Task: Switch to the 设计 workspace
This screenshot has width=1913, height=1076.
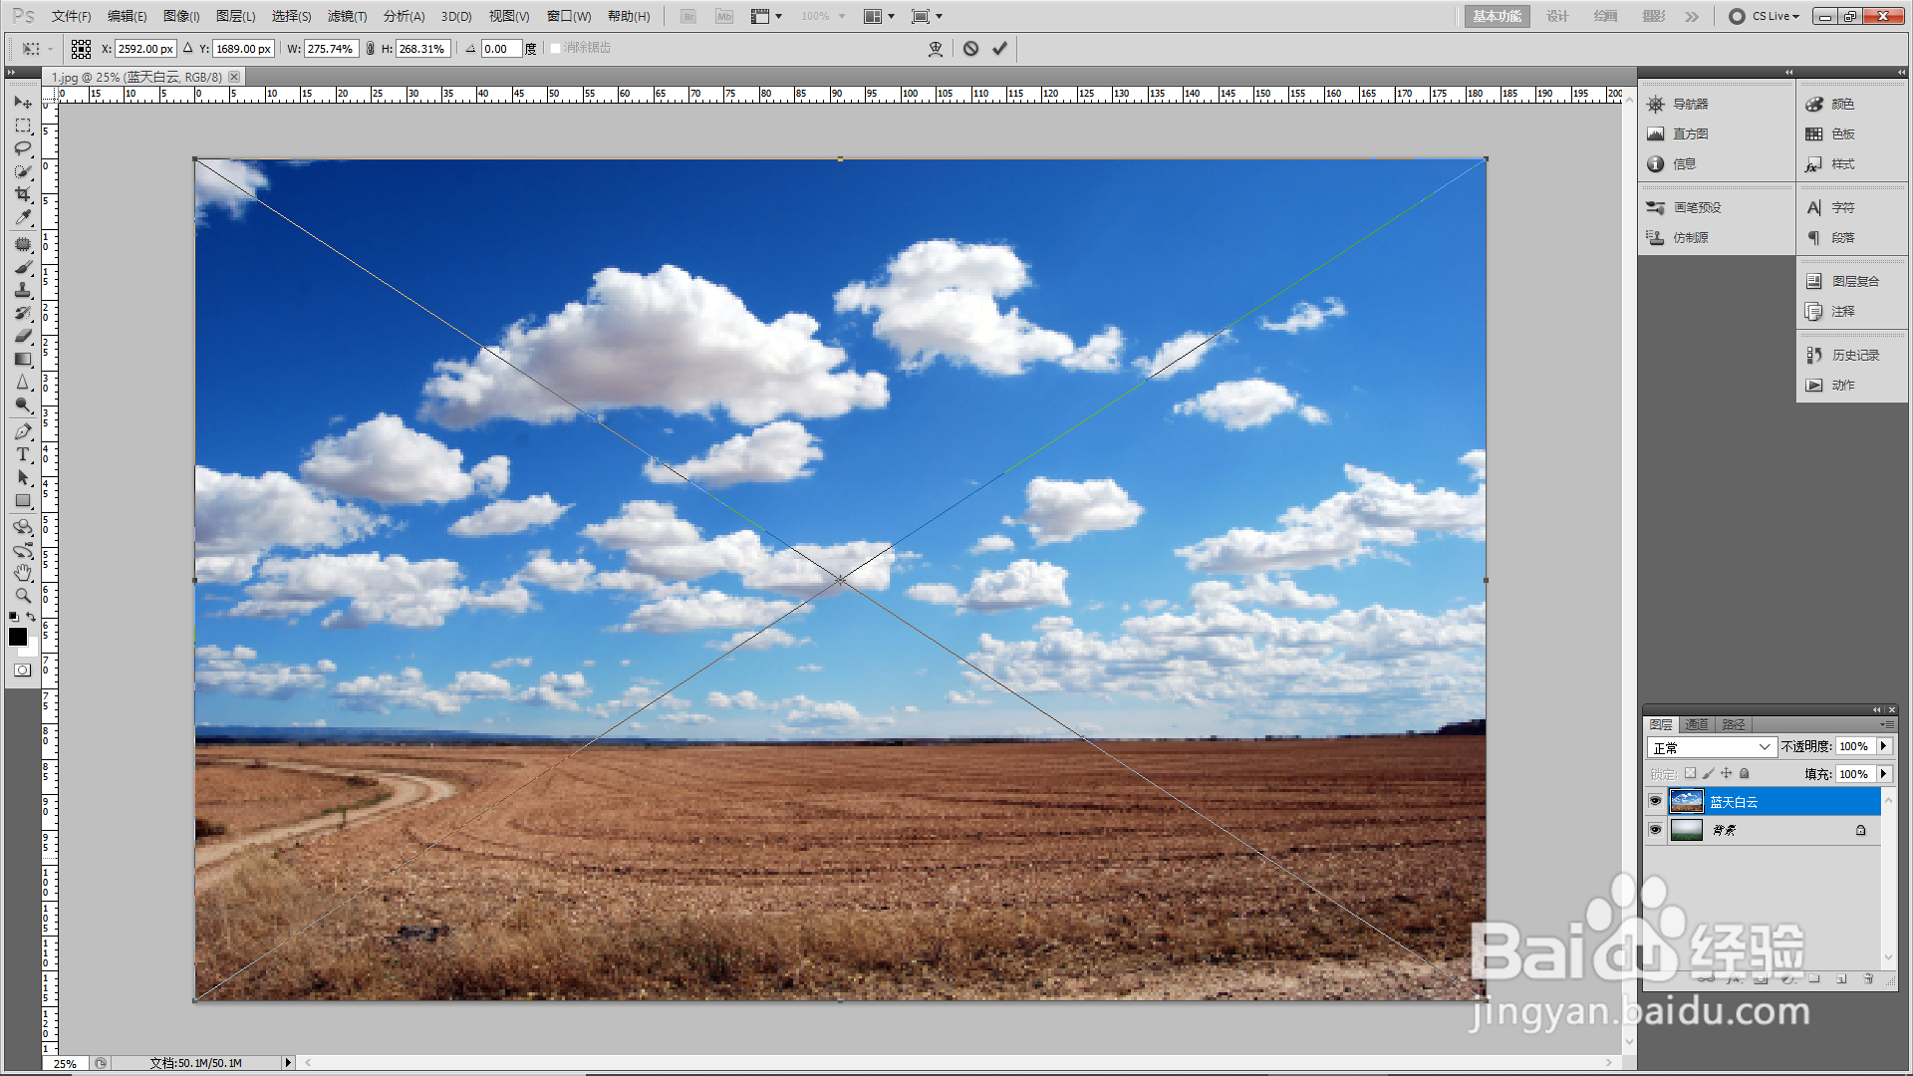Action: coord(1556,16)
